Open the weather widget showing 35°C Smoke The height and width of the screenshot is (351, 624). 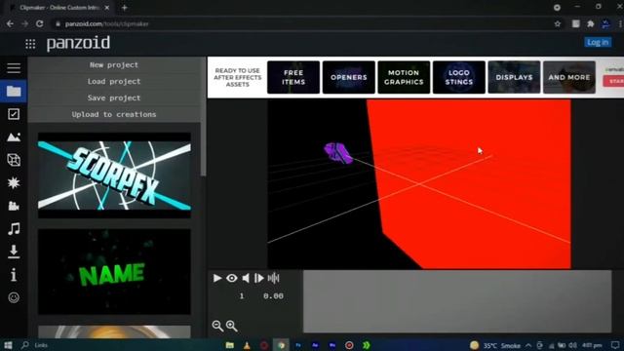(495, 345)
